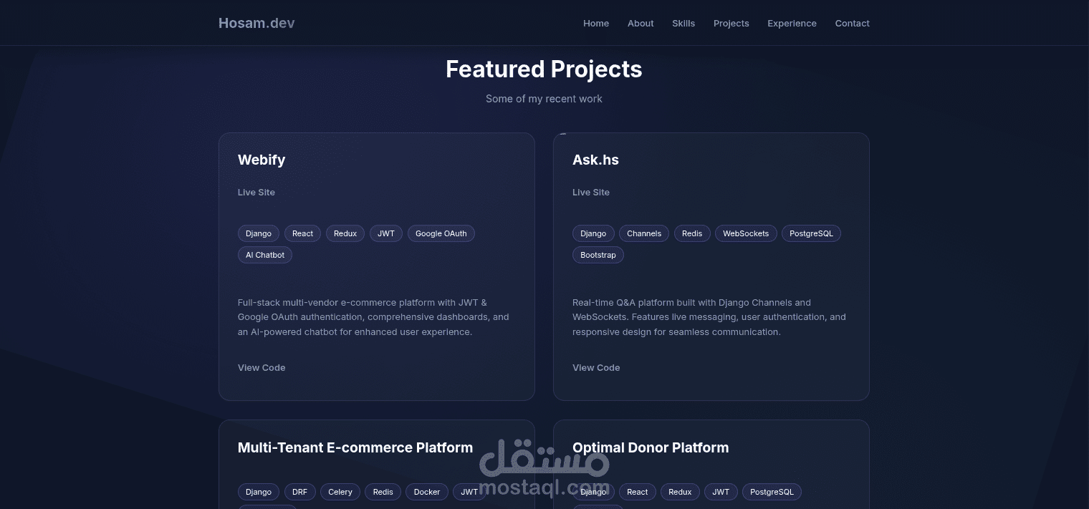Image resolution: width=1089 pixels, height=509 pixels.
Task: Click the Redux tag in Optimal Donor card
Action: [x=680, y=492]
